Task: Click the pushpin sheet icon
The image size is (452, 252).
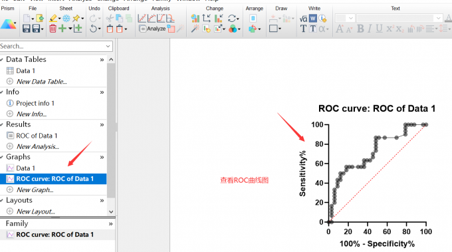Action: 76,19
